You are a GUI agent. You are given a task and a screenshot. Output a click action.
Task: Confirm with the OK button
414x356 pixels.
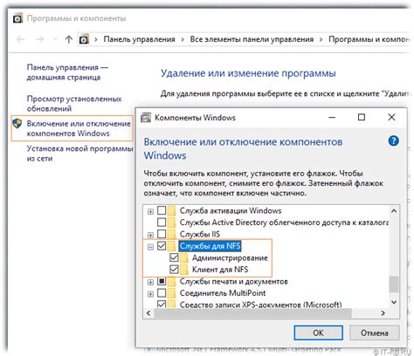pyautogui.click(x=318, y=332)
